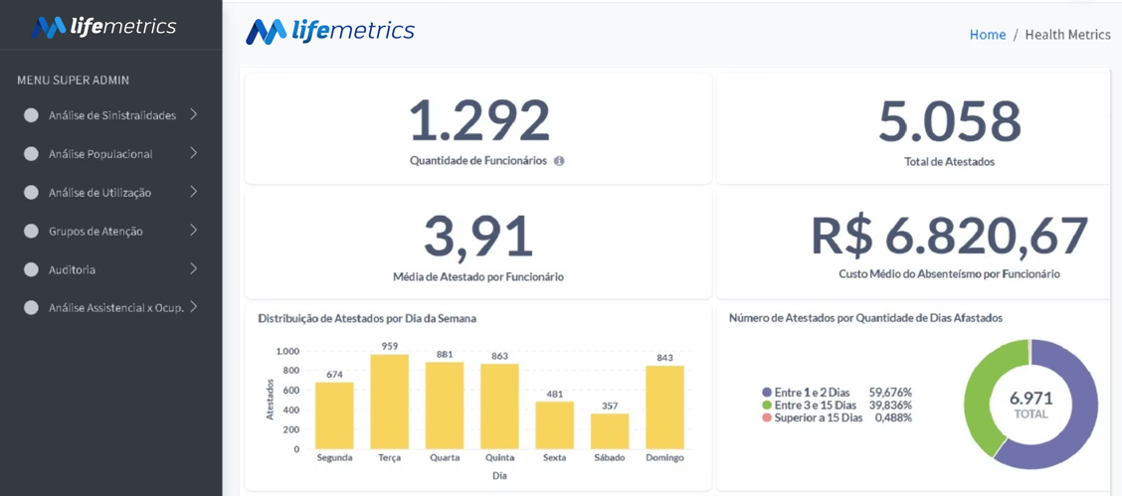1122x496 pixels.
Task: Click the circle icon beside Análise Populacional
Action: tap(31, 154)
